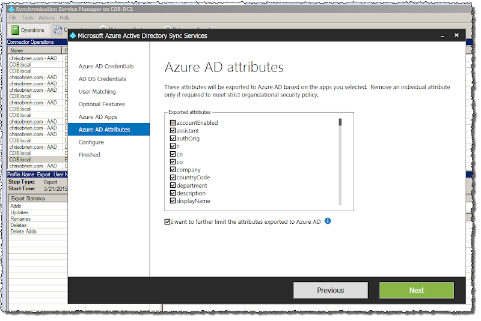
Task: Click Renames in Export Statistics
Action: tap(20, 219)
